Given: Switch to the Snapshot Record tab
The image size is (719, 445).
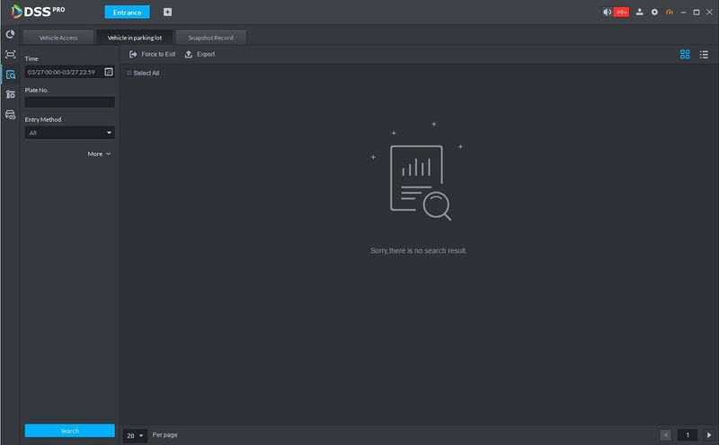Looking at the screenshot, I should point(211,38).
